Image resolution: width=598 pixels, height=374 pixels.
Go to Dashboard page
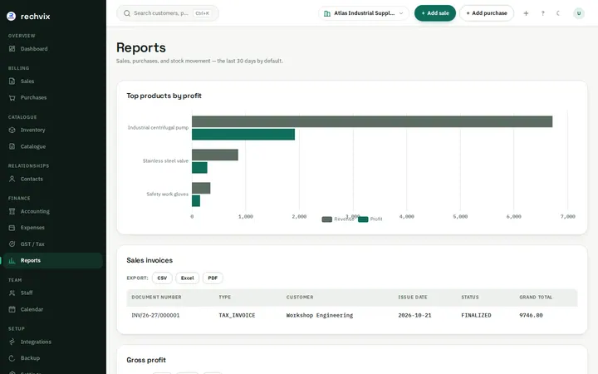[x=34, y=48]
